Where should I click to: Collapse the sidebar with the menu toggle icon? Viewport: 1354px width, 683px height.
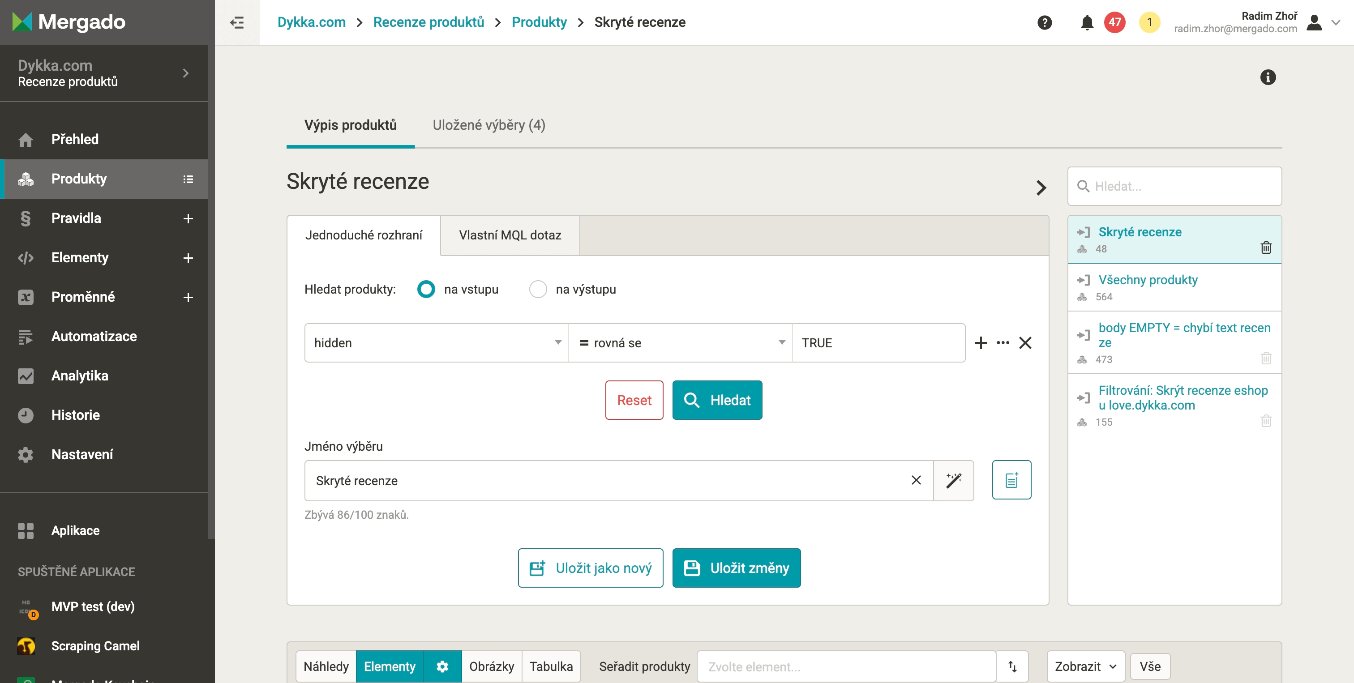237,22
